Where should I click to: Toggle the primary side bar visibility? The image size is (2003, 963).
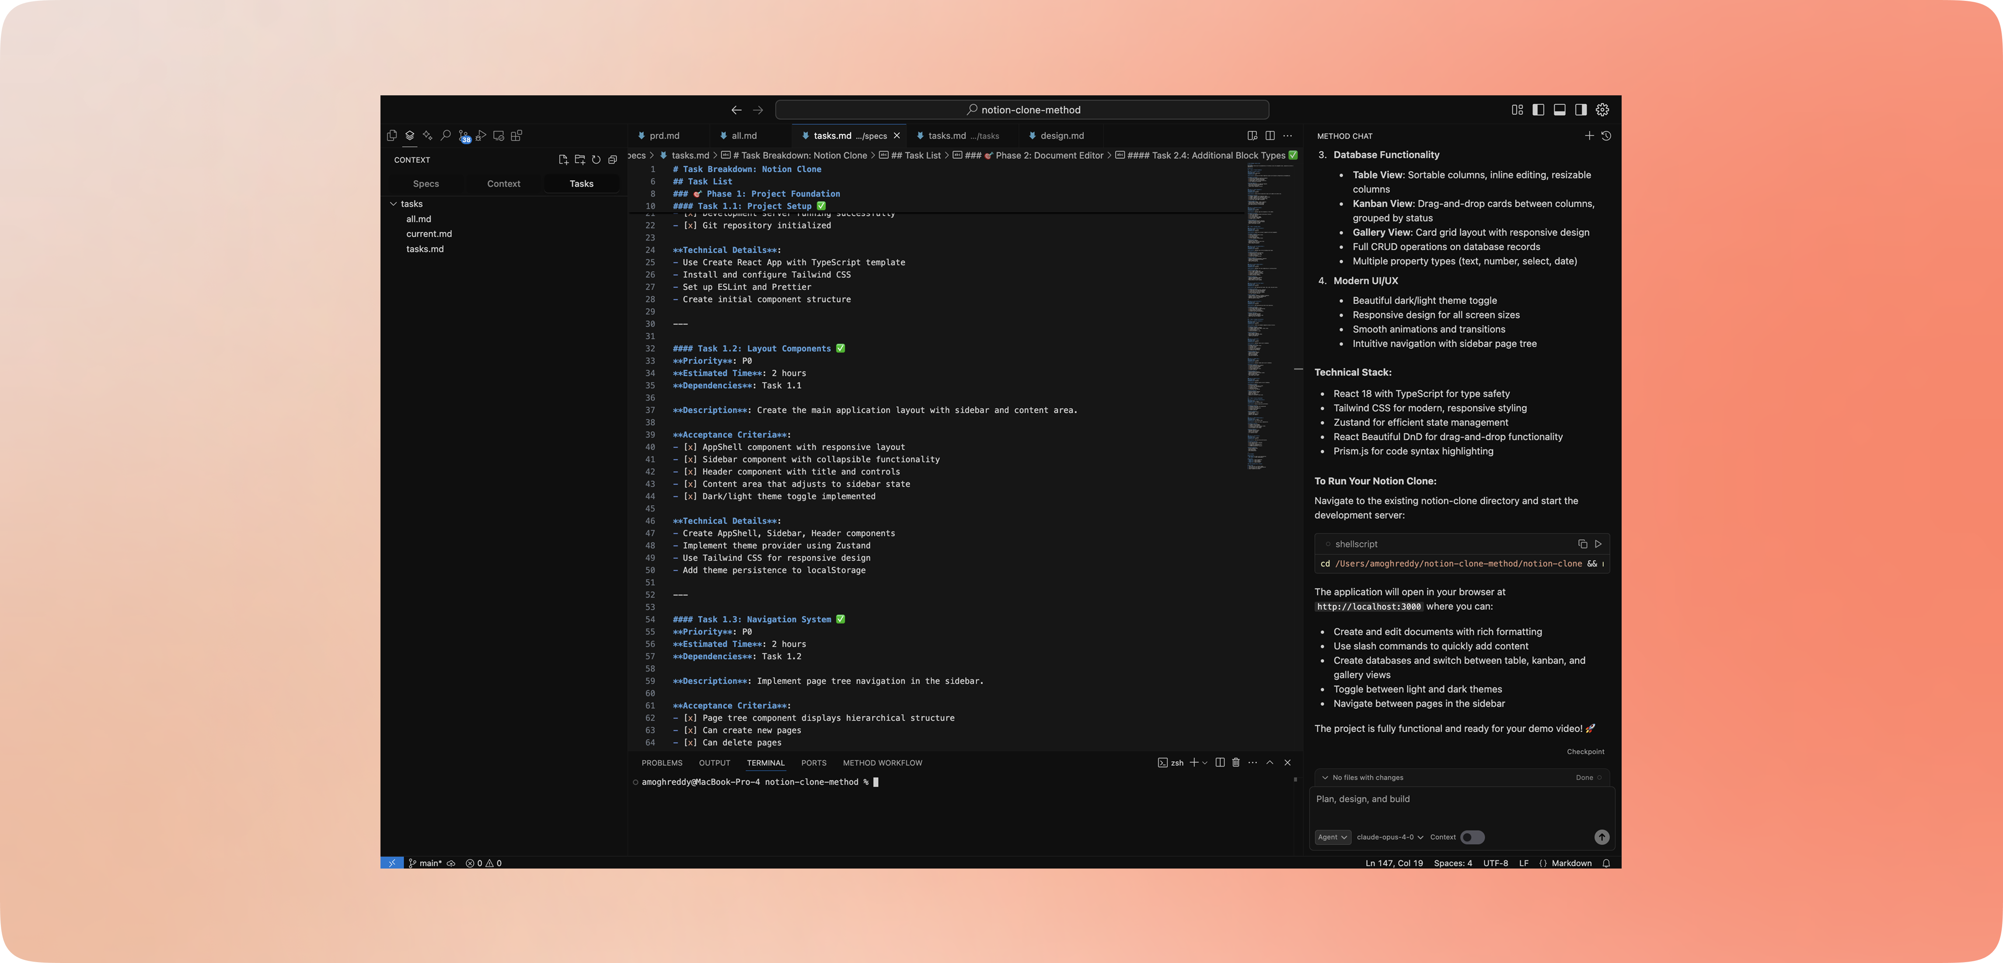(x=1538, y=110)
